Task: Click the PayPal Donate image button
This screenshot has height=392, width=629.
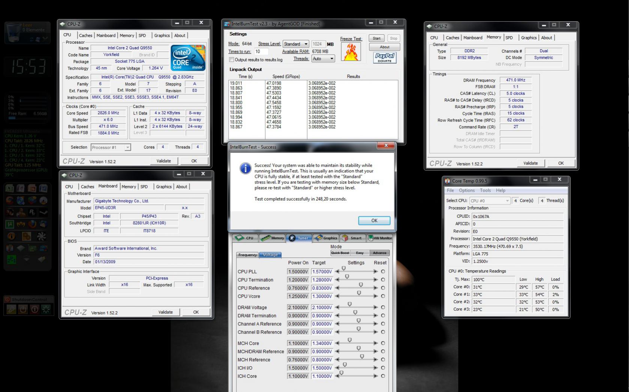Action: 384,58
